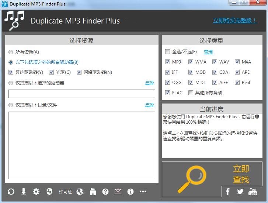Open help via question mark icon
268x203 pixels.
pyautogui.click(x=105, y=192)
